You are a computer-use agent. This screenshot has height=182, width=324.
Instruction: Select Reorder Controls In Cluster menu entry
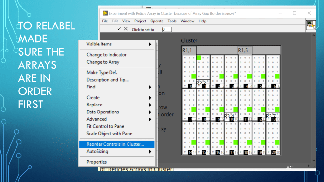[x=115, y=144]
